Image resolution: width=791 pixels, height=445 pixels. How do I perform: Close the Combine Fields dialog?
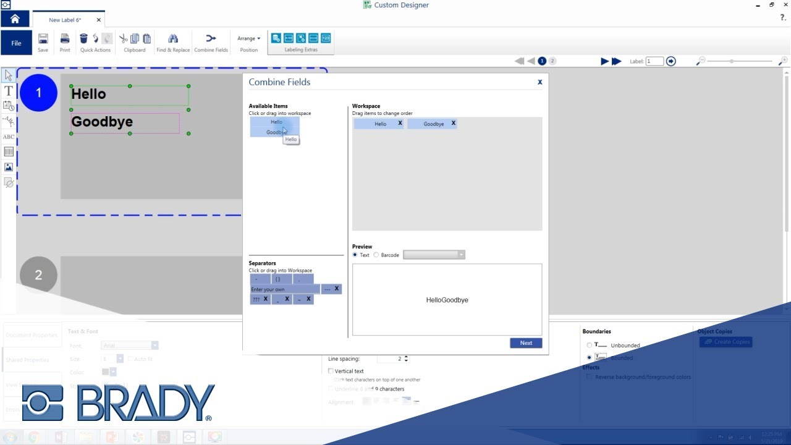coord(539,82)
